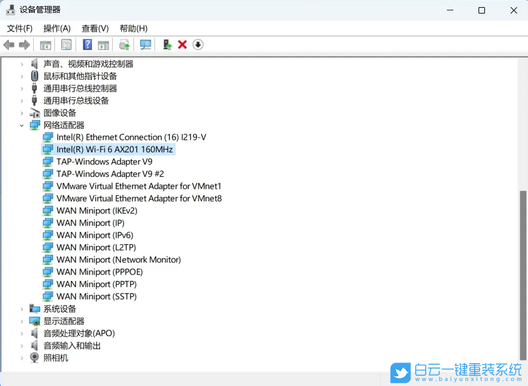Click the Forward navigation arrow
Viewport: 528px width, 386px height.
click(24, 45)
